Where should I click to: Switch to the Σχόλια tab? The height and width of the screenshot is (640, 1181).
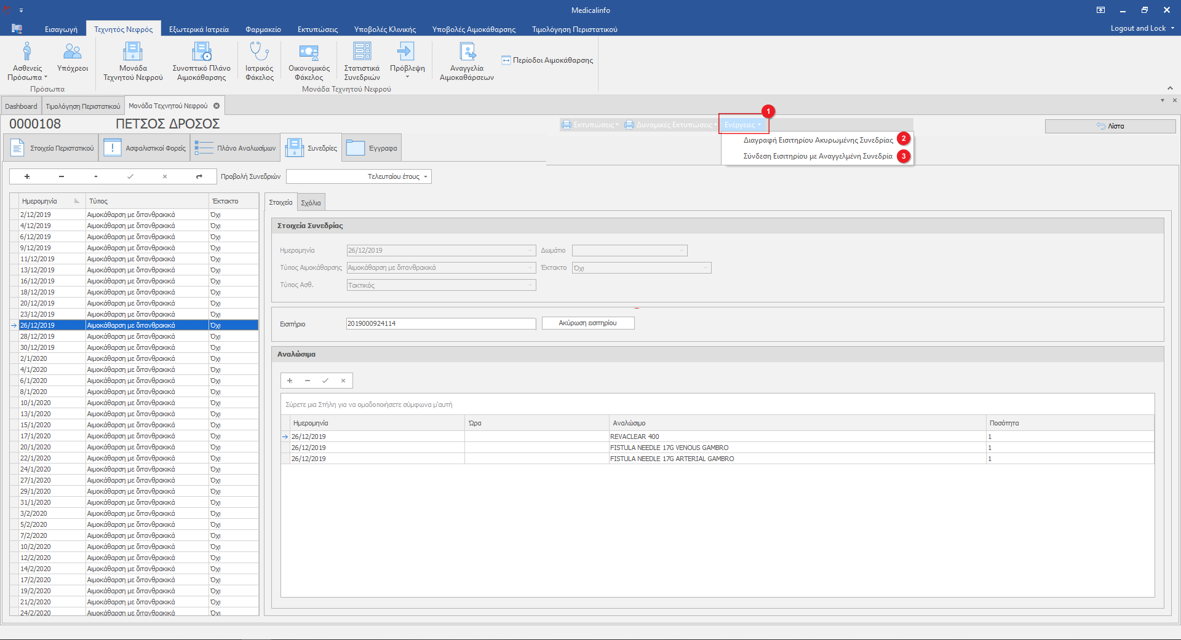point(311,203)
